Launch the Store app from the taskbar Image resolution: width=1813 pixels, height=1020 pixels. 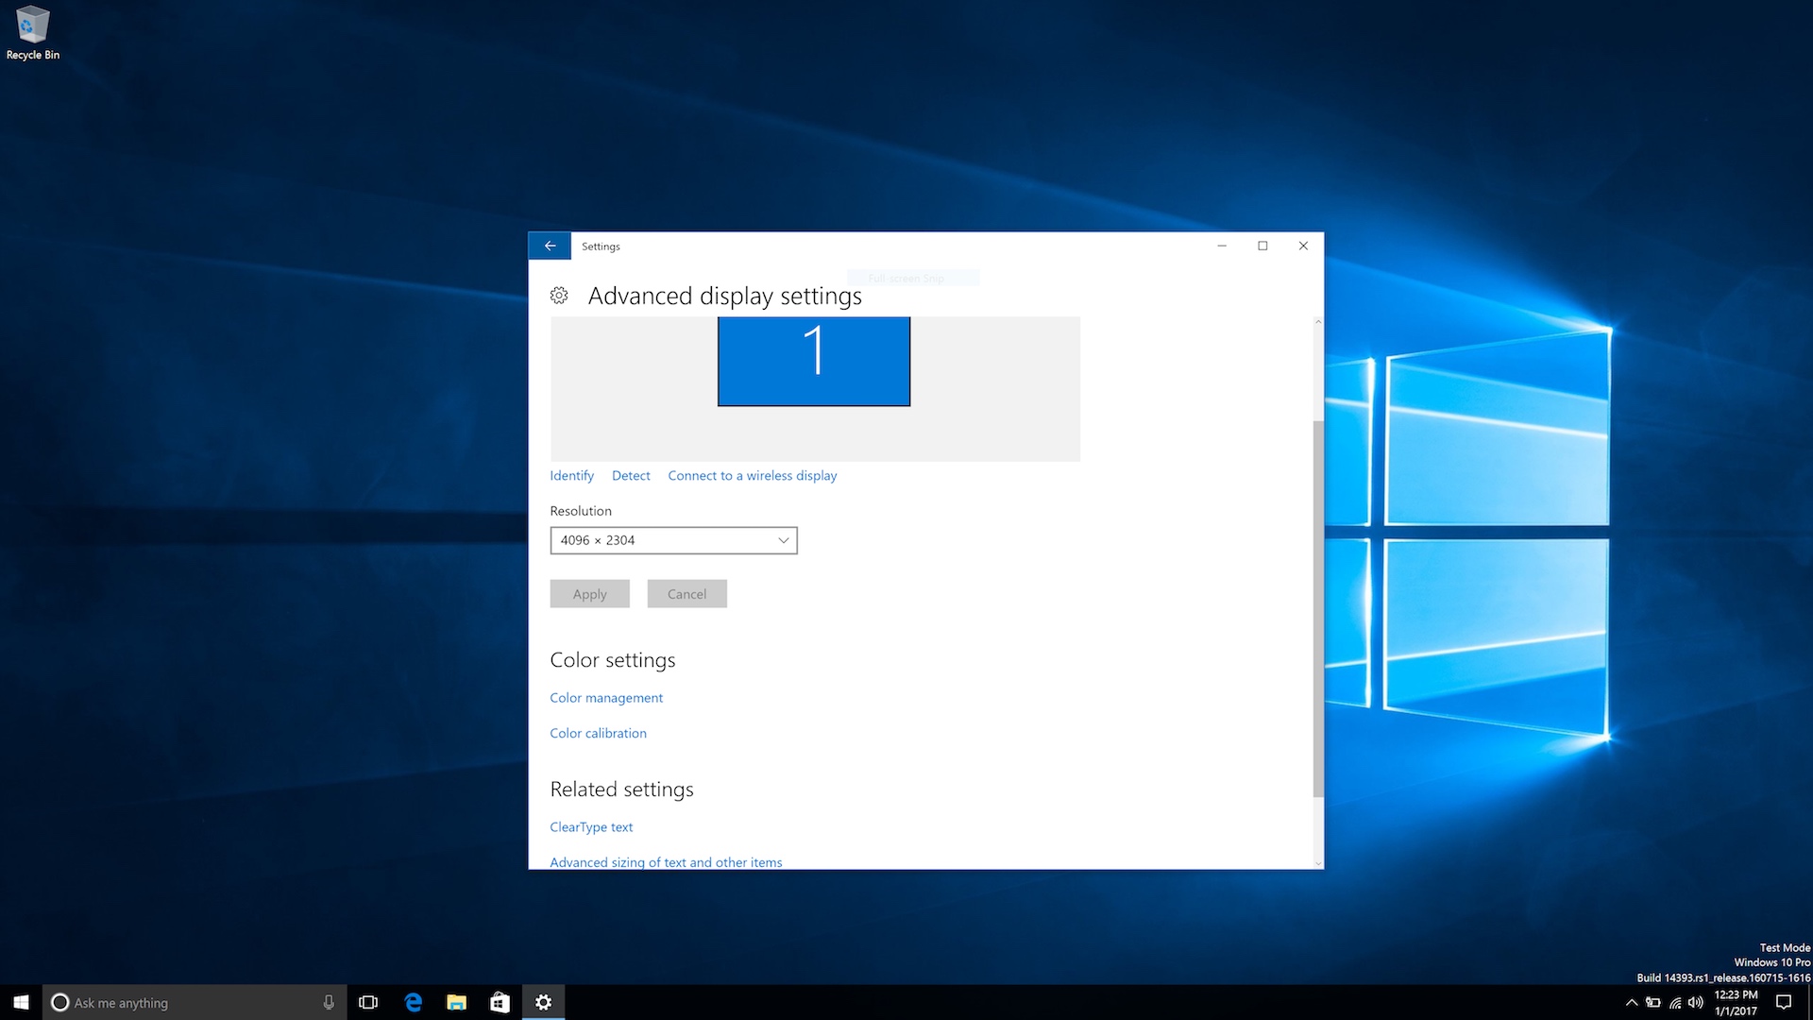pos(500,1002)
